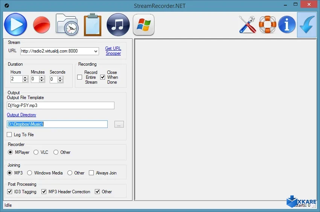Click the Windows logo toolbar button

pos(144,25)
